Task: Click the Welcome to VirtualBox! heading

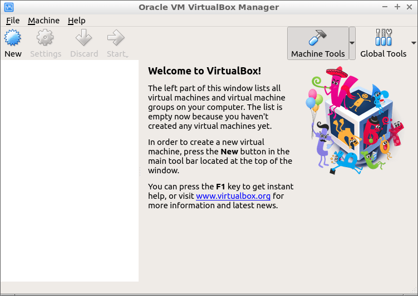Action: click(x=204, y=71)
